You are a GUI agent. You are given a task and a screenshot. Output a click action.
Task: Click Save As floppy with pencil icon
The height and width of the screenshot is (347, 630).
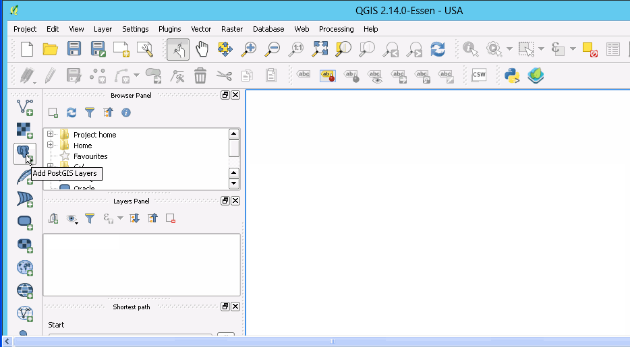(98, 49)
